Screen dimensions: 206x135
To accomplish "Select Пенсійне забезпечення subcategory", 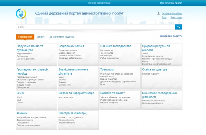I will coord(69,56).
